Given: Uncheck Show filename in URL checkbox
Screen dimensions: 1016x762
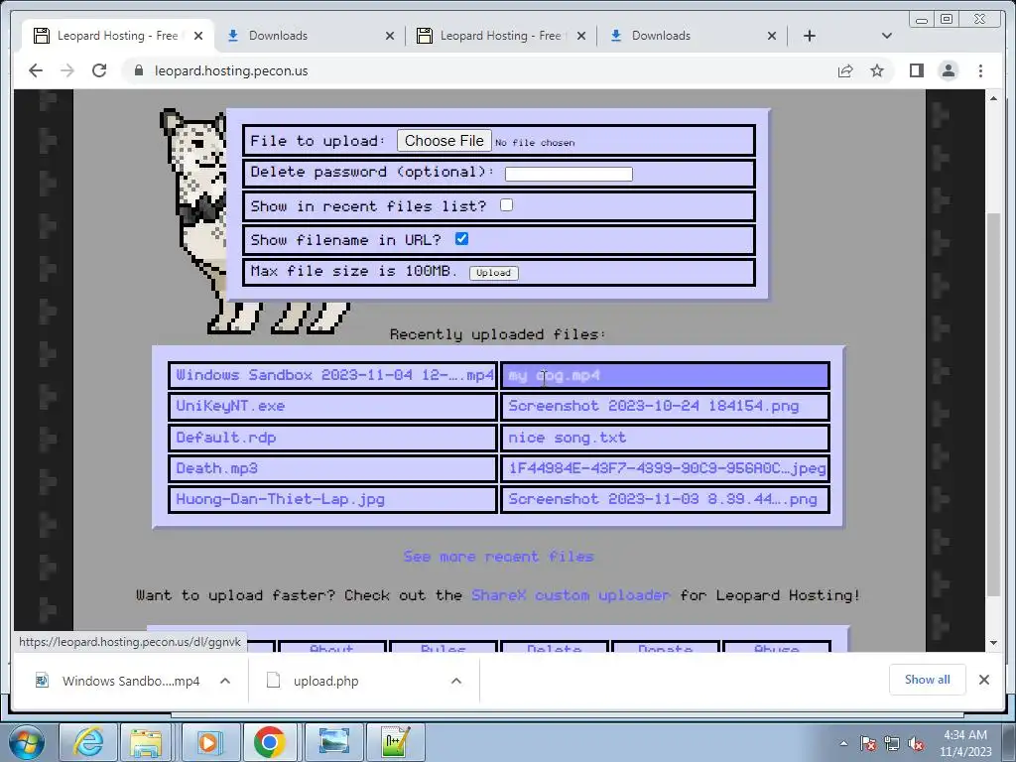Looking at the screenshot, I should [x=461, y=238].
